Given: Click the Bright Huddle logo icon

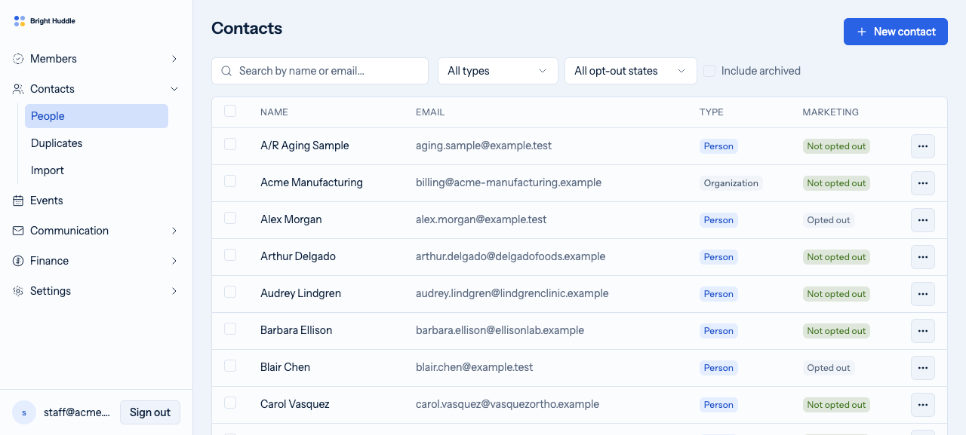Looking at the screenshot, I should point(20,21).
